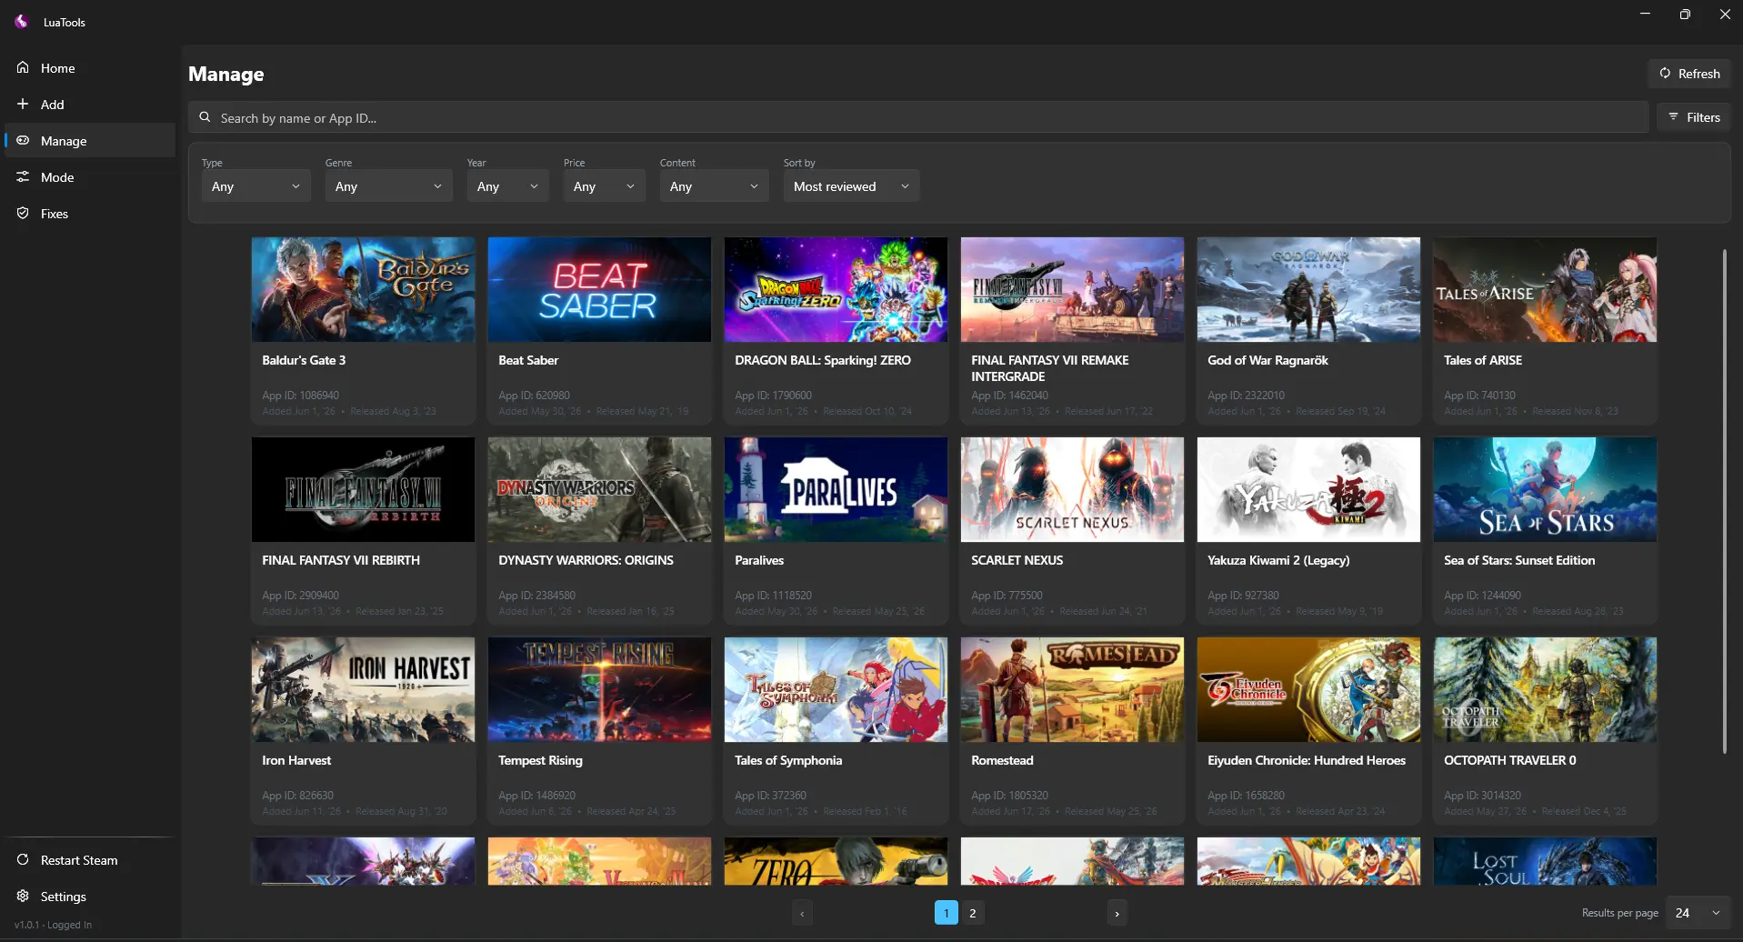Image resolution: width=1743 pixels, height=942 pixels.
Task: Click the Manage controller icon in sidebar
Action: [23, 140]
